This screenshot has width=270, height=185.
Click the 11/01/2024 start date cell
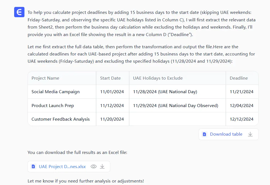[112, 92]
